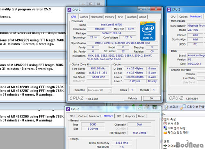Click the Bus Speed value "125.04 MHz"
Screen dimensions: 205x149
point(98,77)
